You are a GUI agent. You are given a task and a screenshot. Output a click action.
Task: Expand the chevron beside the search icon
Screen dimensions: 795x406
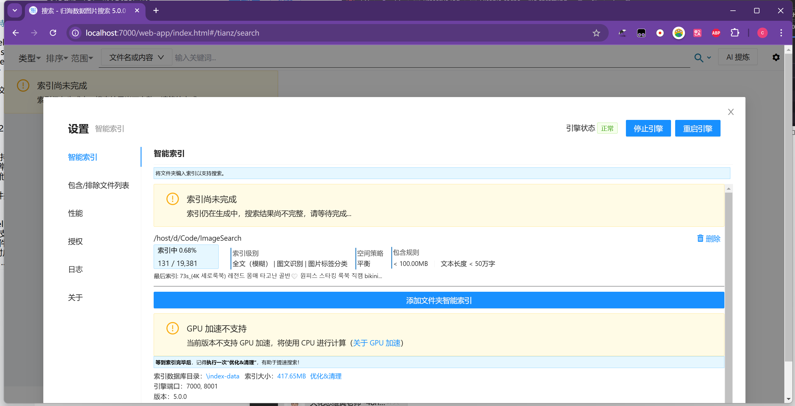tap(709, 58)
